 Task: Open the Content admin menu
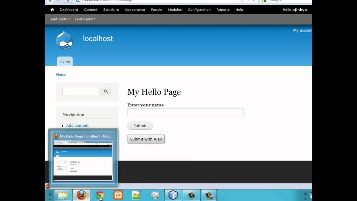pos(91,10)
